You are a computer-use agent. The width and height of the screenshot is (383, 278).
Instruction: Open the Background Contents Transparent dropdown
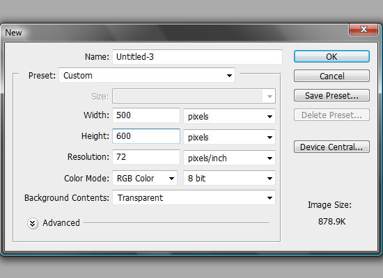[x=194, y=197]
